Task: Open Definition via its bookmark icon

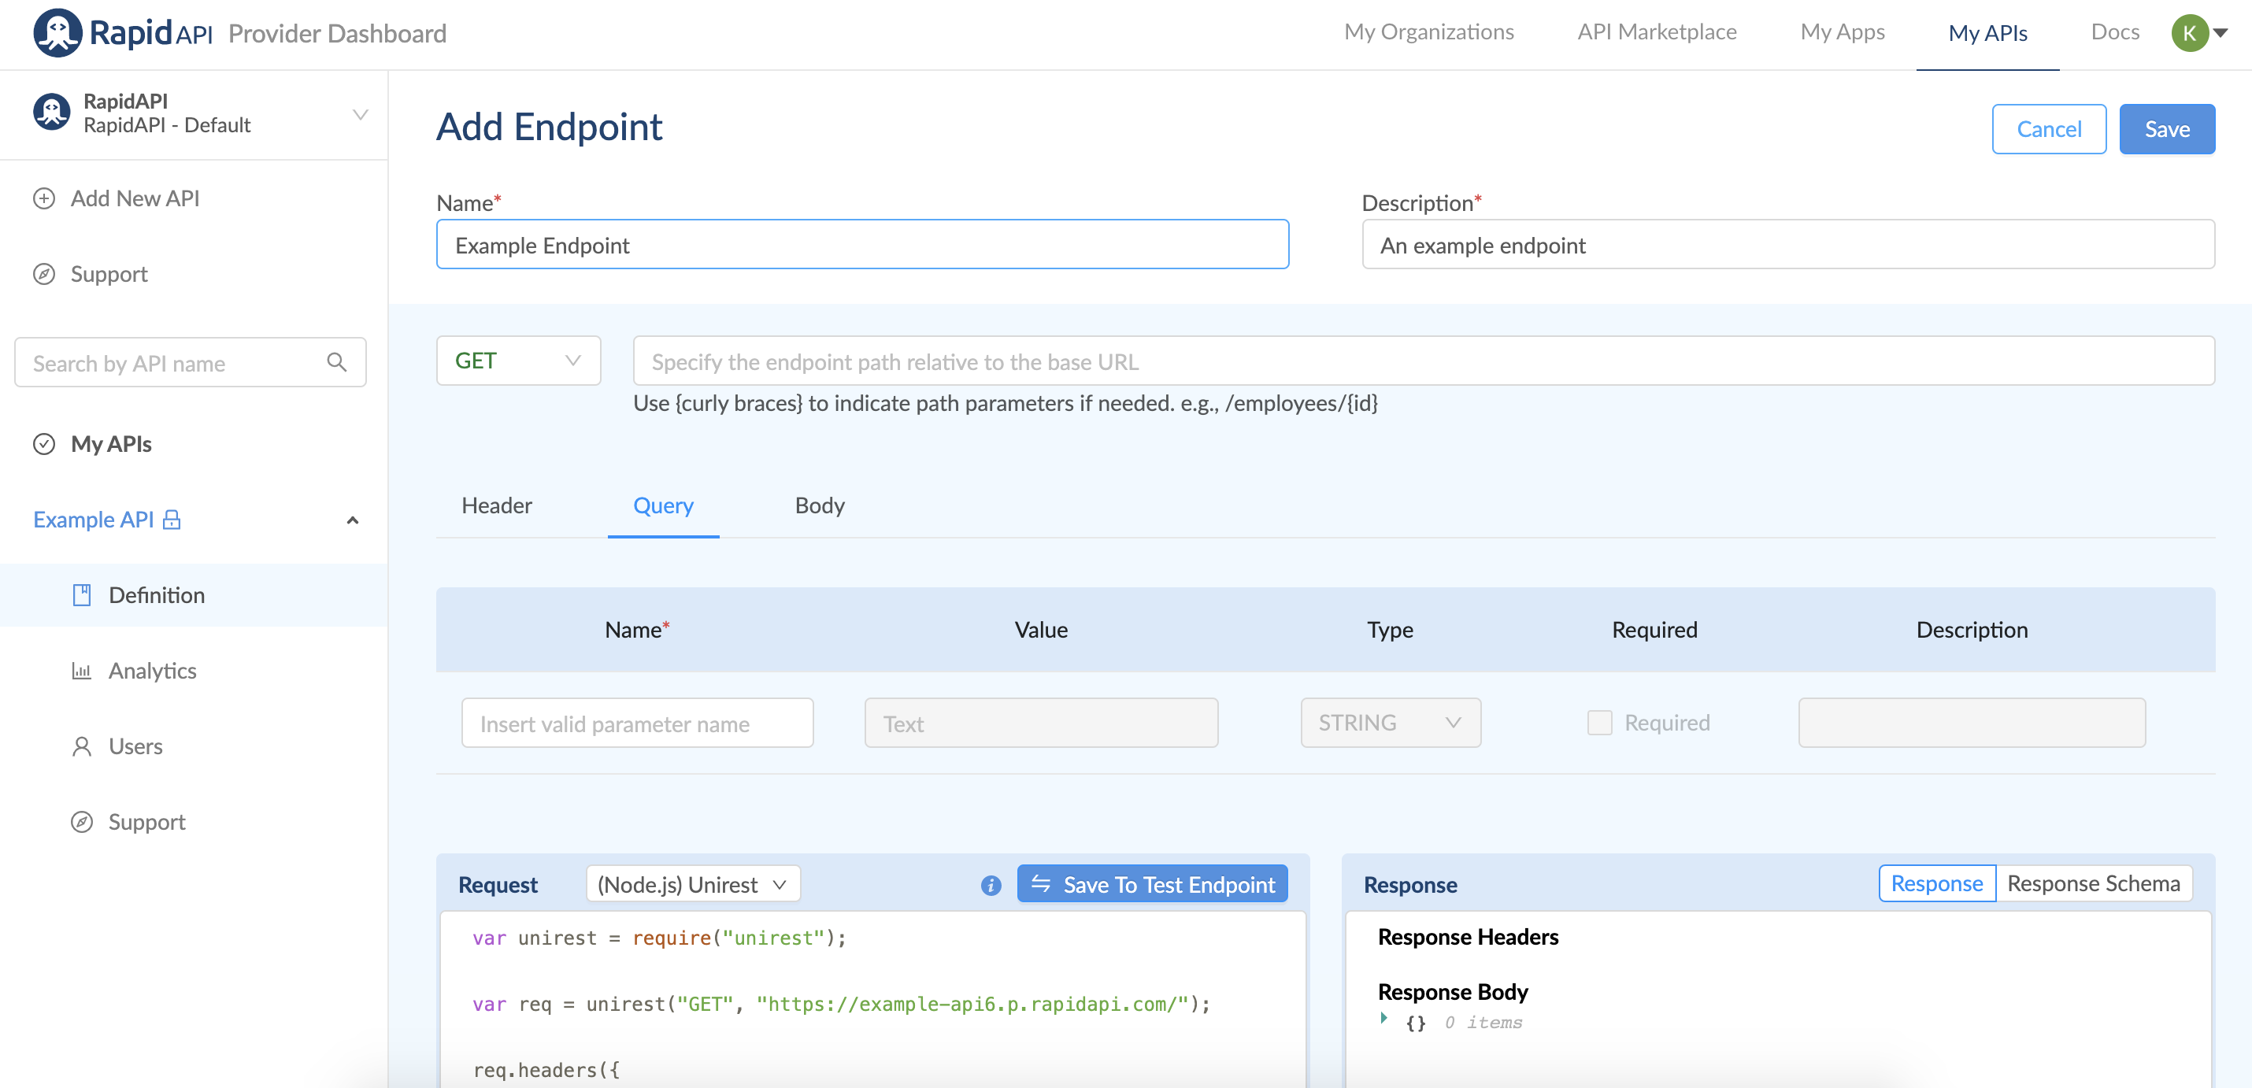Action: 81,595
